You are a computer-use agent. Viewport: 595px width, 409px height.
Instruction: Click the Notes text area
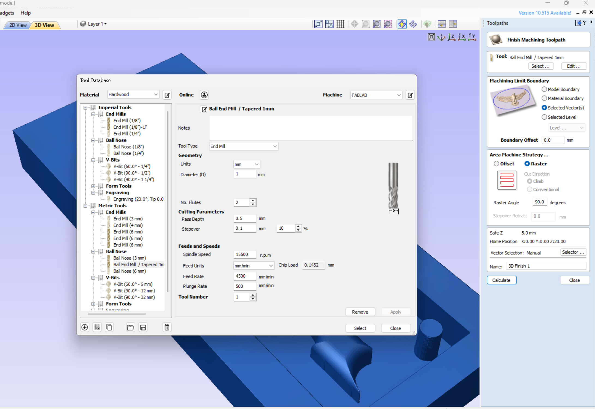pyautogui.click(x=311, y=128)
